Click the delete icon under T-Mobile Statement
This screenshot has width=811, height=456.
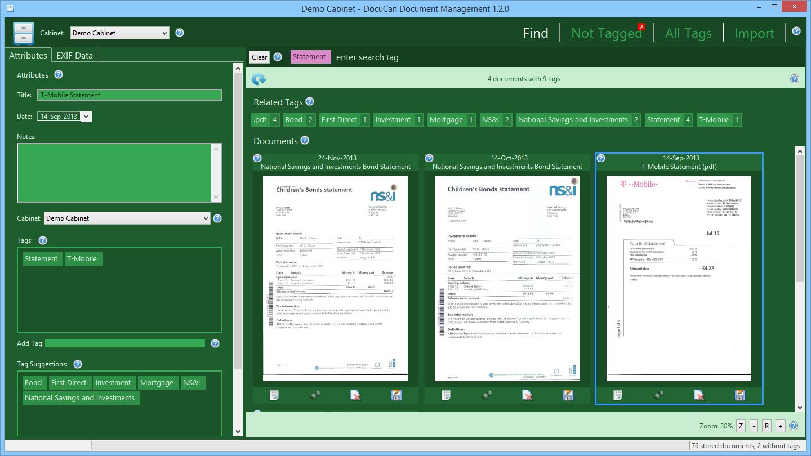(699, 395)
